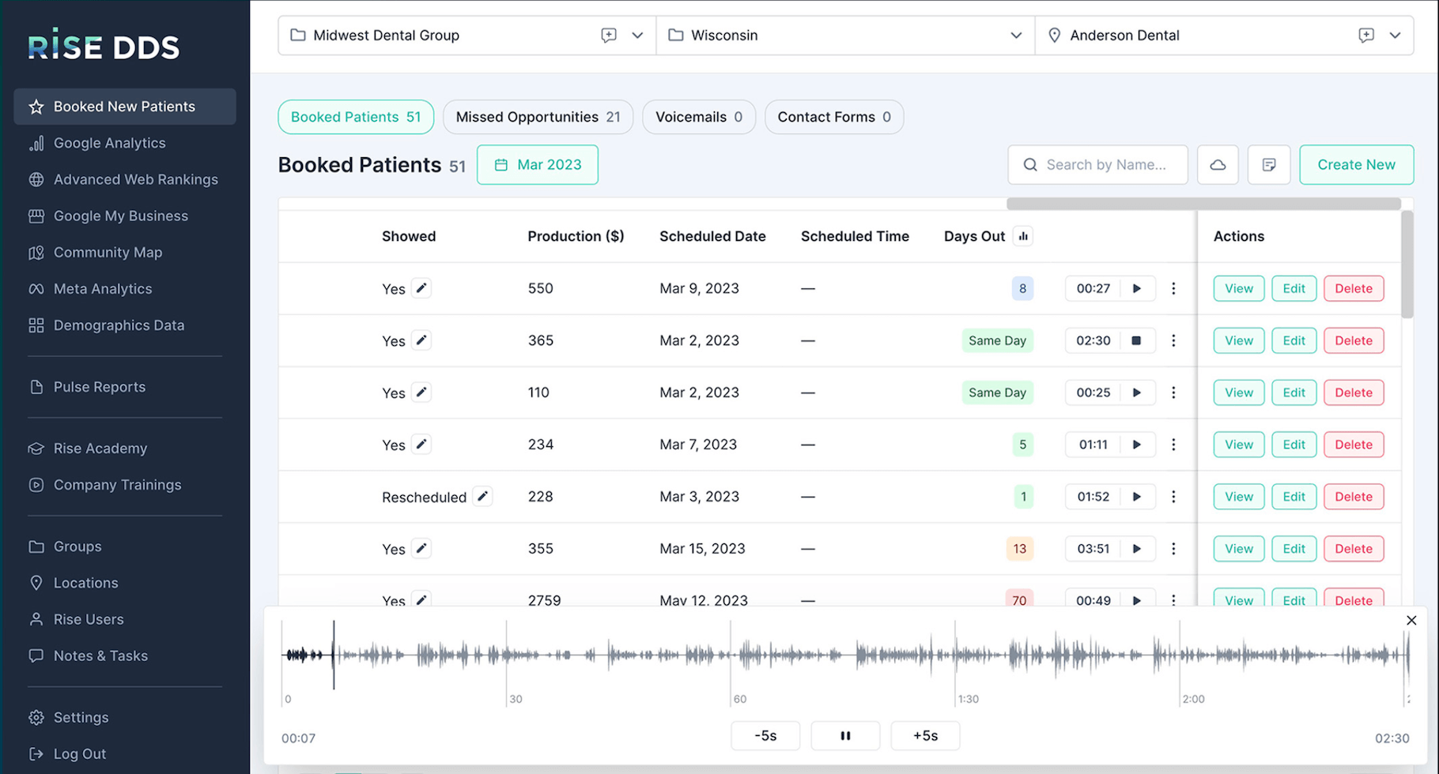Open more options for Mar 9, 2023 row
The height and width of the screenshot is (774, 1439).
[x=1173, y=288]
